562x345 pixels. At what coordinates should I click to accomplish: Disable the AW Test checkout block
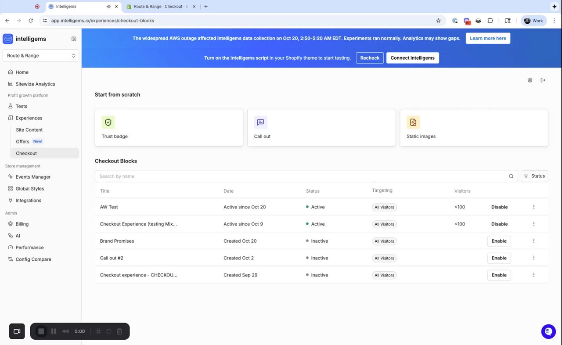click(499, 207)
